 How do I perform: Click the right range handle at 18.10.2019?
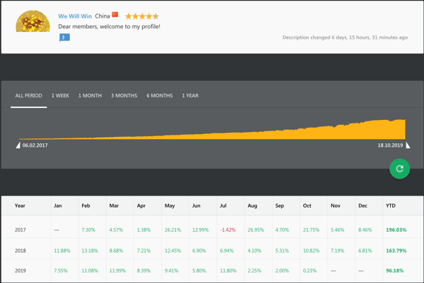pos(408,145)
